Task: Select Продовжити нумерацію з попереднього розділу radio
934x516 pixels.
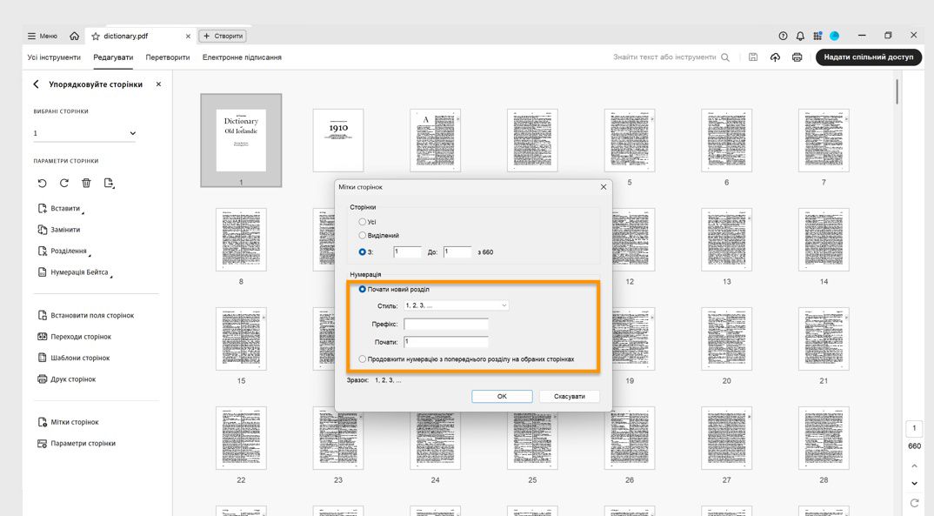Action: tap(362, 359)
